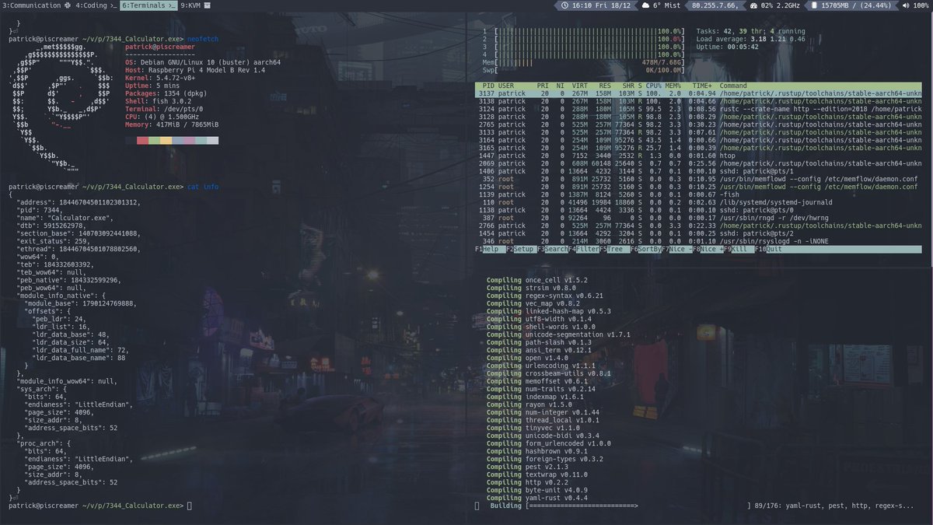Click the Swp swap meter in htop

583,70
